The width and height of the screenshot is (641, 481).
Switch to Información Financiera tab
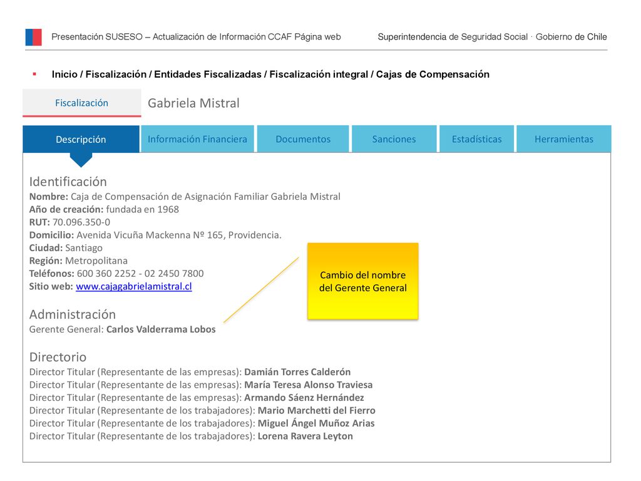tap(197, 139)
